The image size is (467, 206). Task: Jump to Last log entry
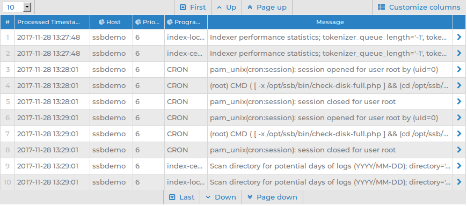(x=181, y=197)
